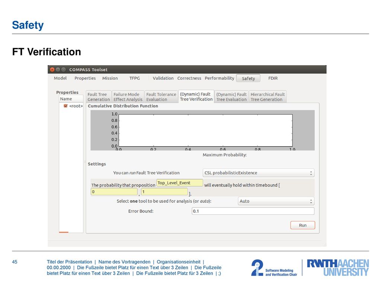Click the RWTH Aachen University logo
The image size is (381, 285).
[338, 268]
